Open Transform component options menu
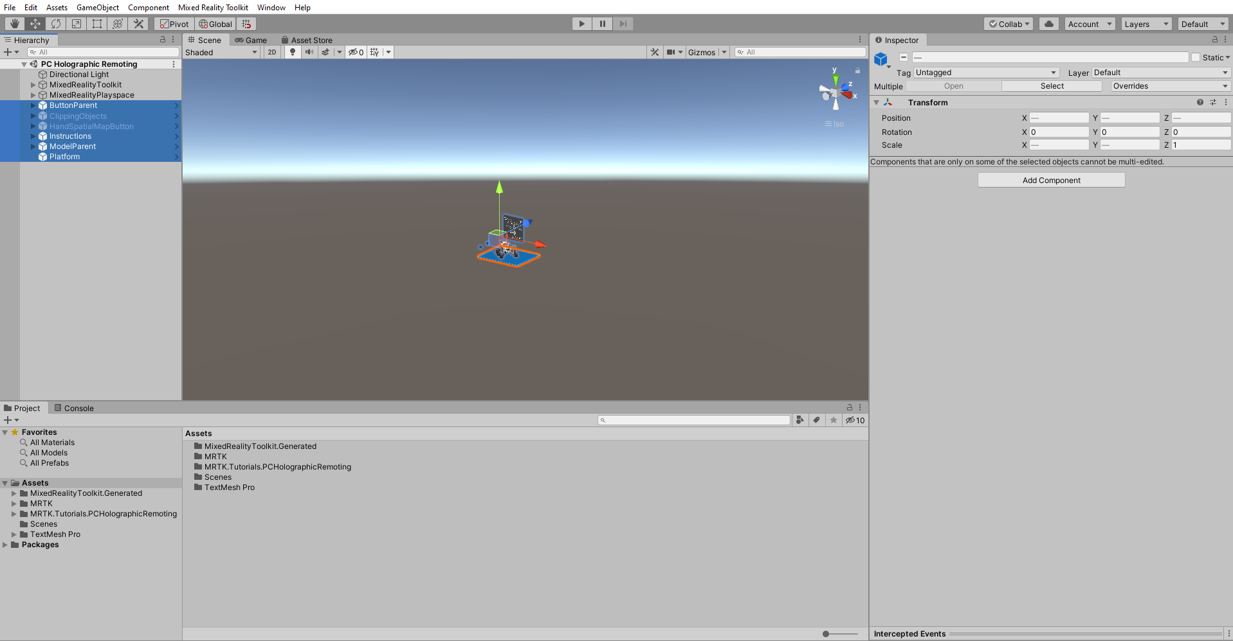Screen dimensions: 1233x641 (x=1226, y=102)
